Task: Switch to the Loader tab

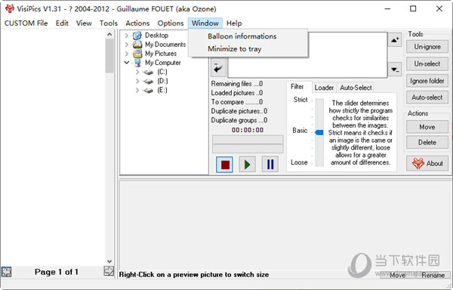Action: [324, 88]
